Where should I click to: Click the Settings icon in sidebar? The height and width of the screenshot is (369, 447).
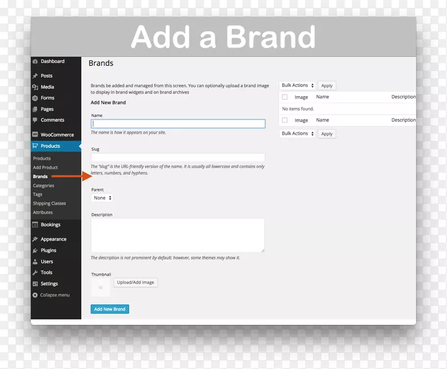35,283
